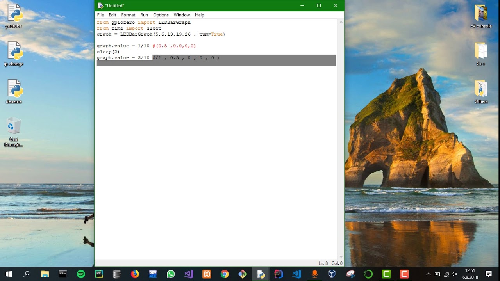Viewport: 500px width, 281px height.
Task: Open the orange microphone recorder taskbar icon
Action: tap(314, 274)
